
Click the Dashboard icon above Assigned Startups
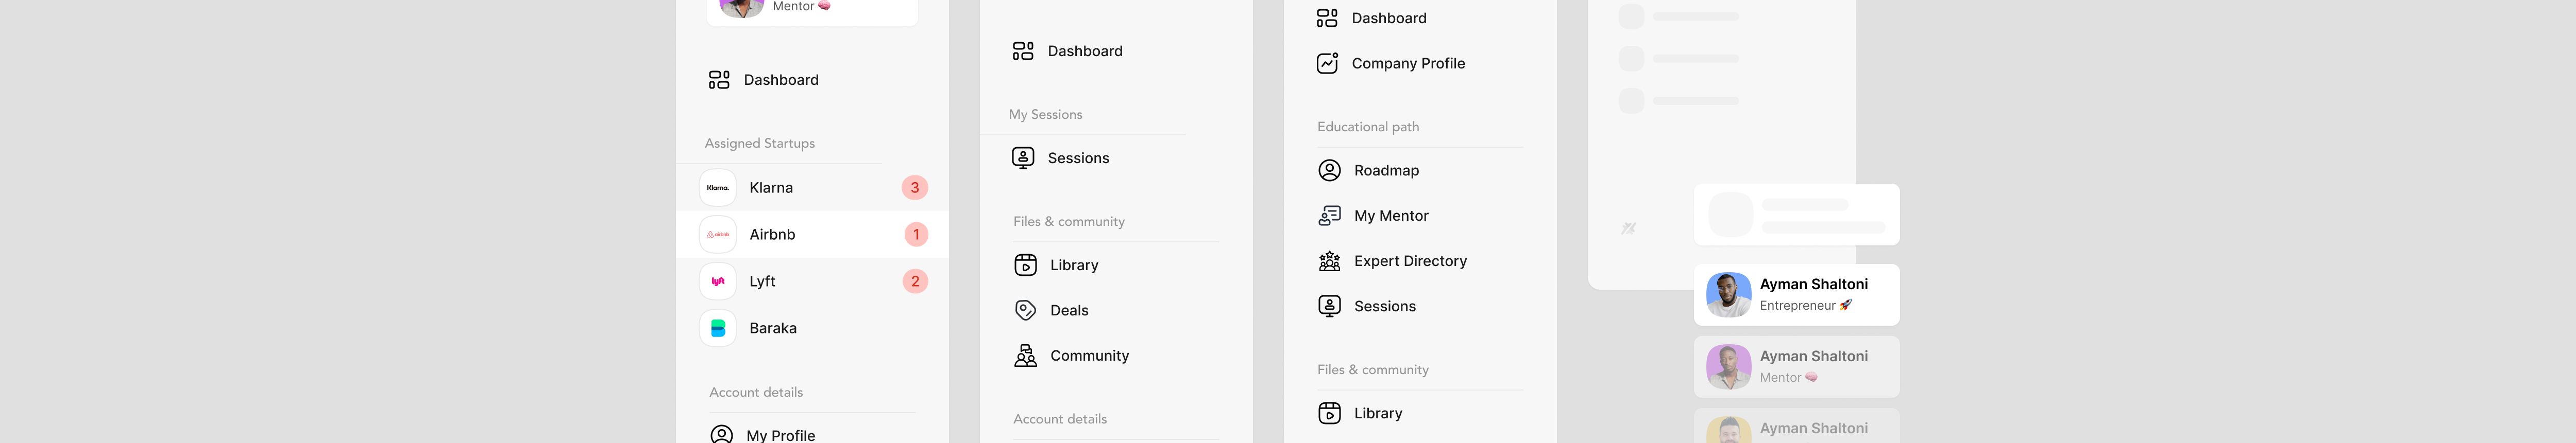[719, 80]
